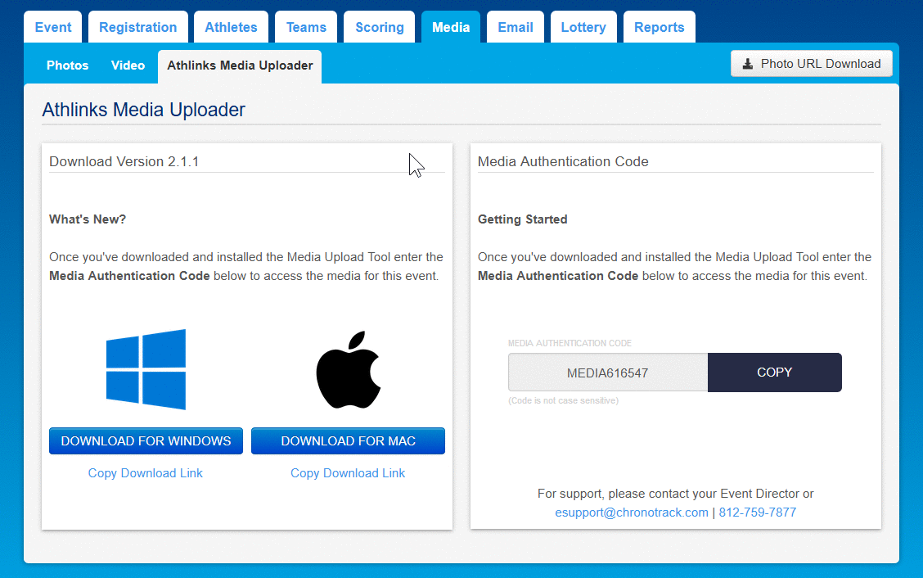Click Download for Windows button

[x=146, y=440]
